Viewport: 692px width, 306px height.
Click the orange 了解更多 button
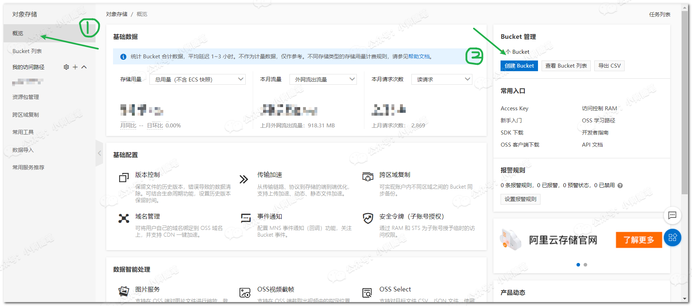(639, 240)
